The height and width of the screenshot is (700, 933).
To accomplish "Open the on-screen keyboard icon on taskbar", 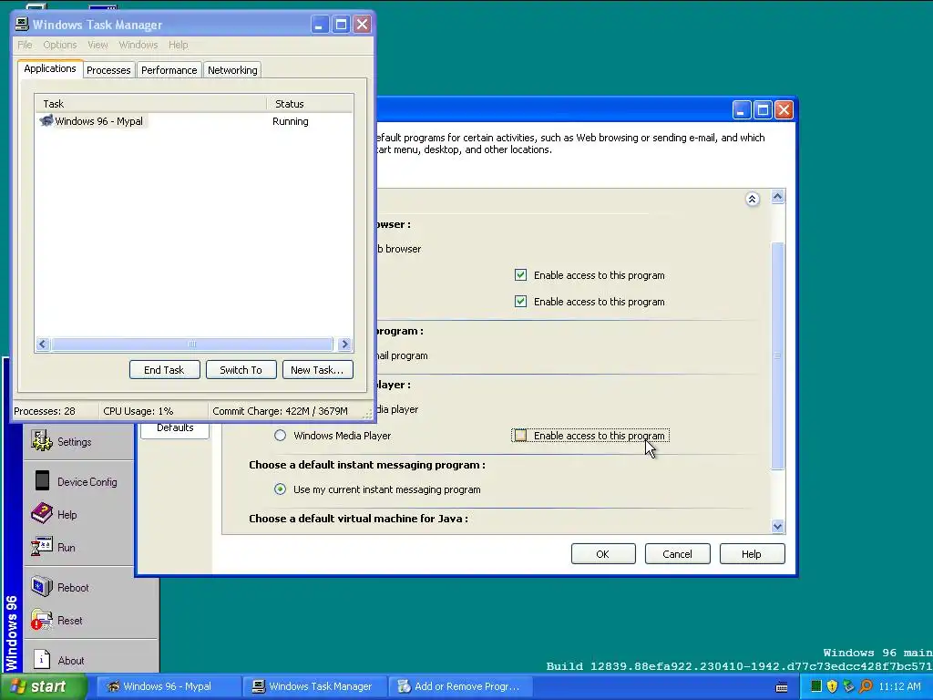I will pyautogui.click(x=782, y=687).
